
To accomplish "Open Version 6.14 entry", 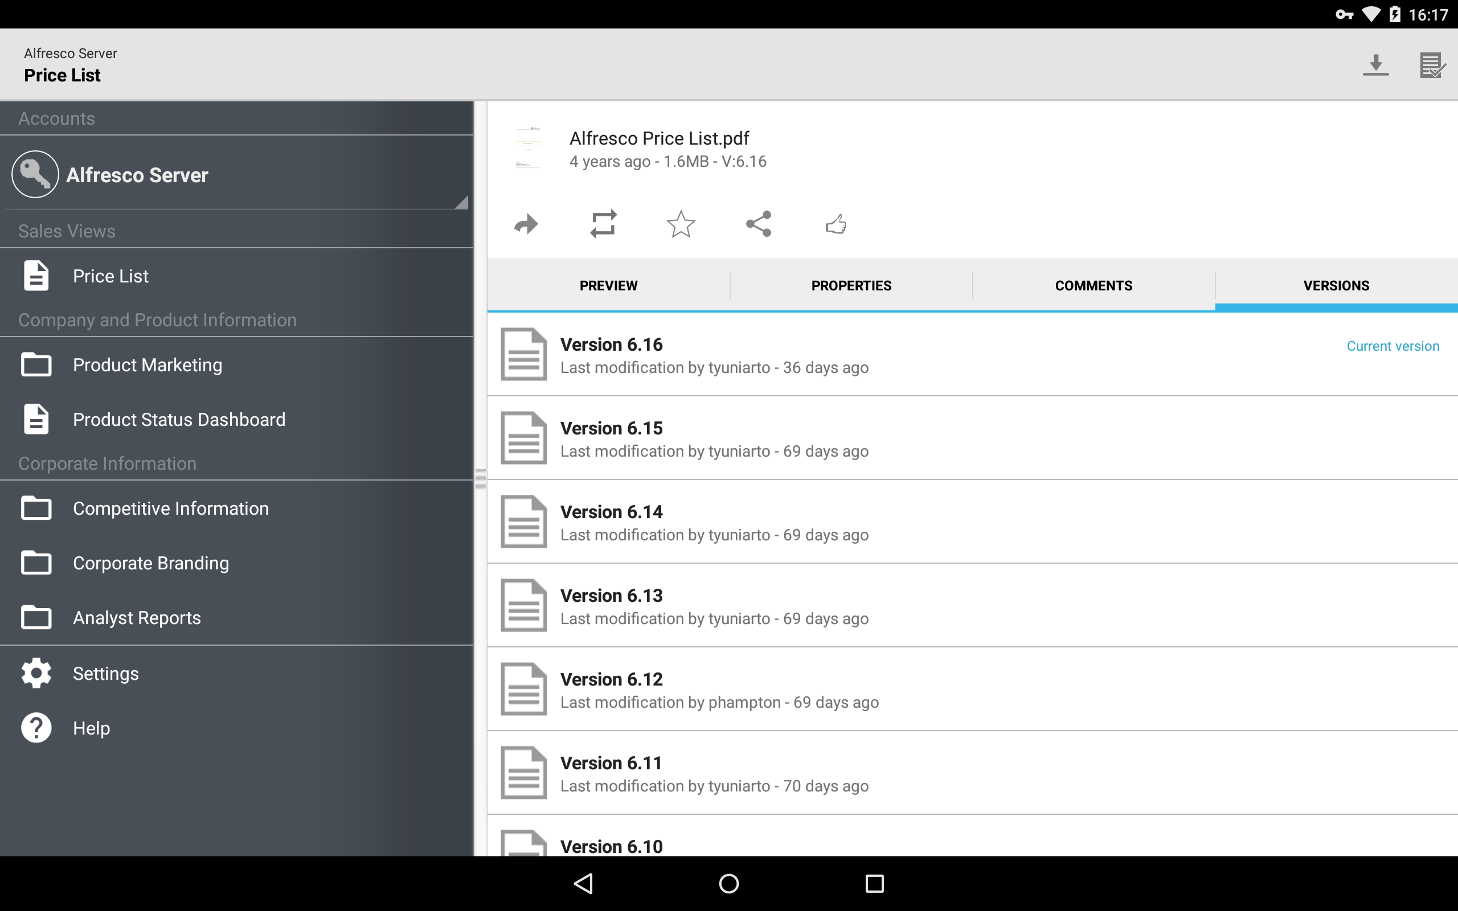I will coord(972,522).
